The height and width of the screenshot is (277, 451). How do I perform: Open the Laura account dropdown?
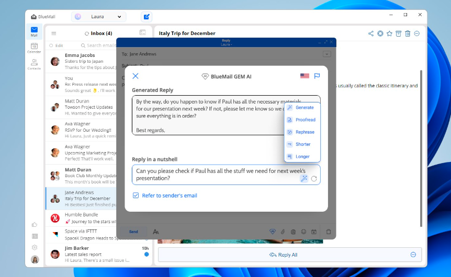pos(99,17)
